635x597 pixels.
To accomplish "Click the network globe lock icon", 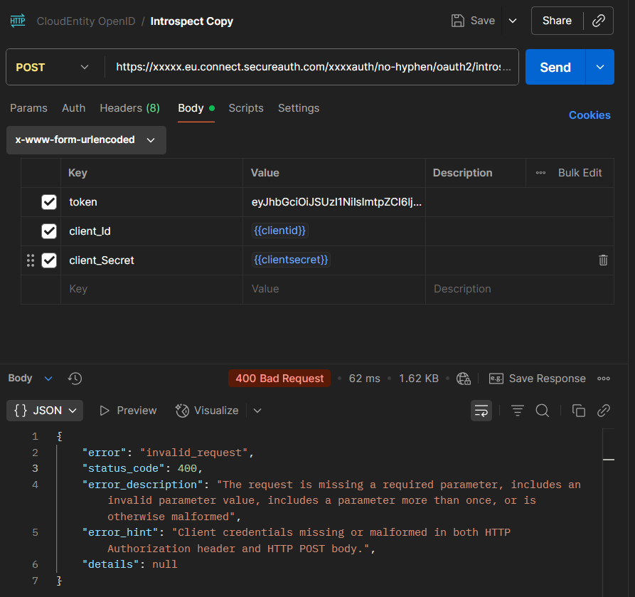I will tap(464, 379).
